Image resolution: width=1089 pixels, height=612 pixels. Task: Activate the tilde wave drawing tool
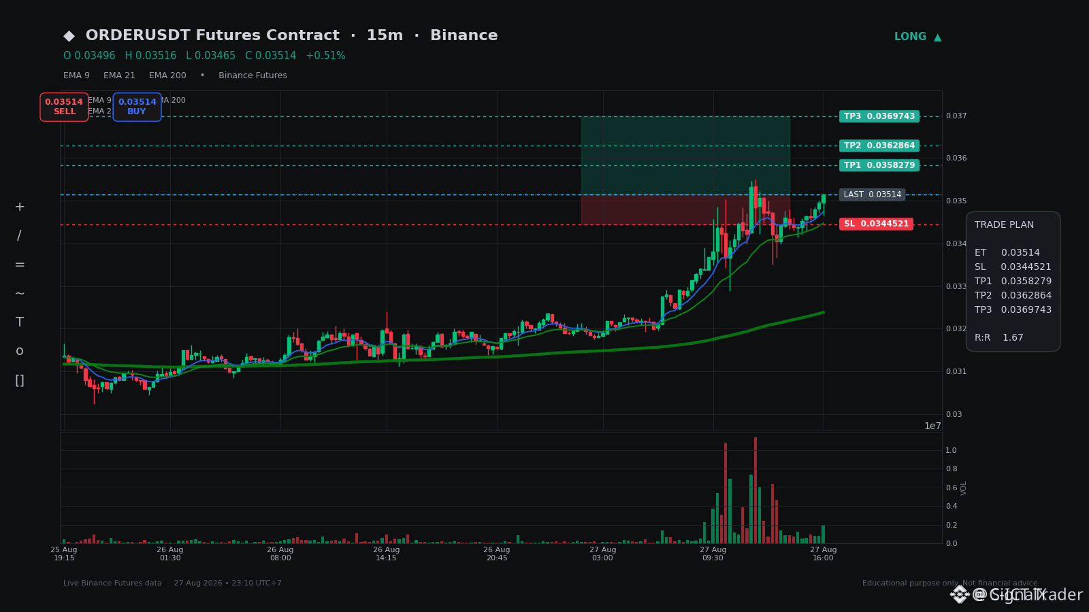tap(20, 294)
